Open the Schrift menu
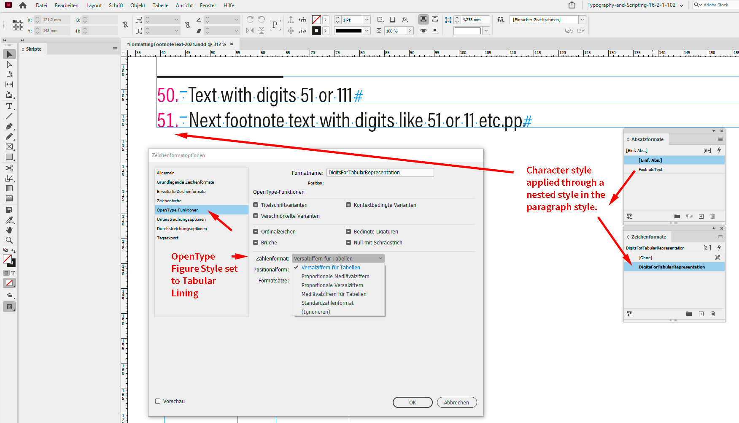The image size is (739, 423). (116, 5)
